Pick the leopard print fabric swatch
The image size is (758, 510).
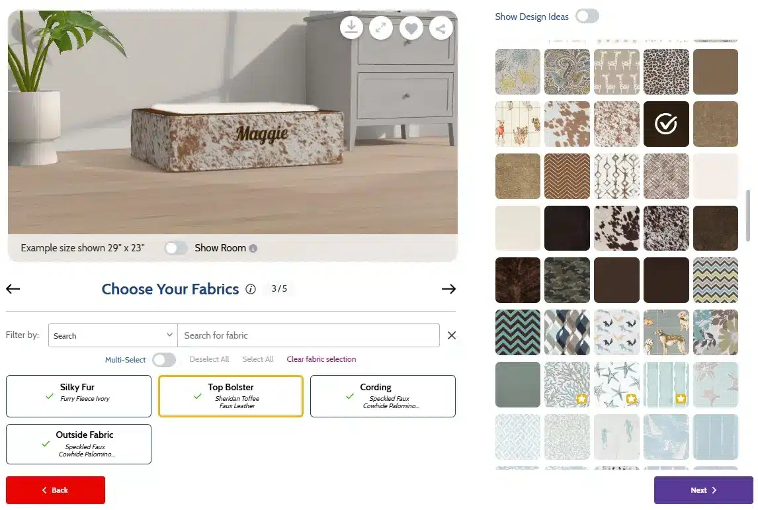click(666, 71)
